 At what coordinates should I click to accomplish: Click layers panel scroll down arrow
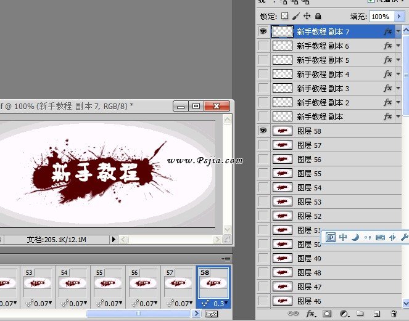click(x=406, y=303)
